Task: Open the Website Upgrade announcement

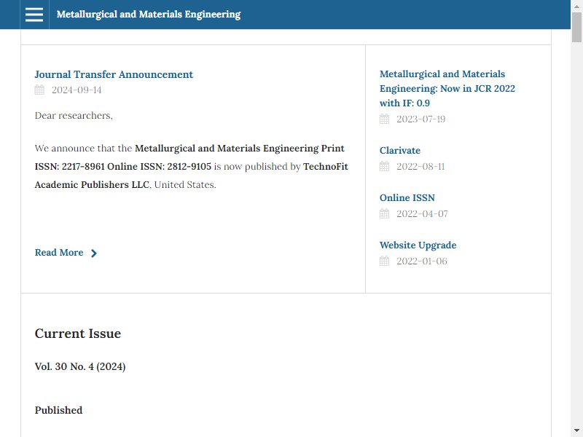Action: pyautogui.click(x=418, y=245)
